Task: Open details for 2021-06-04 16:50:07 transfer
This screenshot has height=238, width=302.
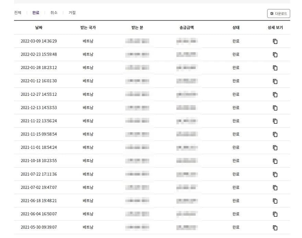Action: 275,214
